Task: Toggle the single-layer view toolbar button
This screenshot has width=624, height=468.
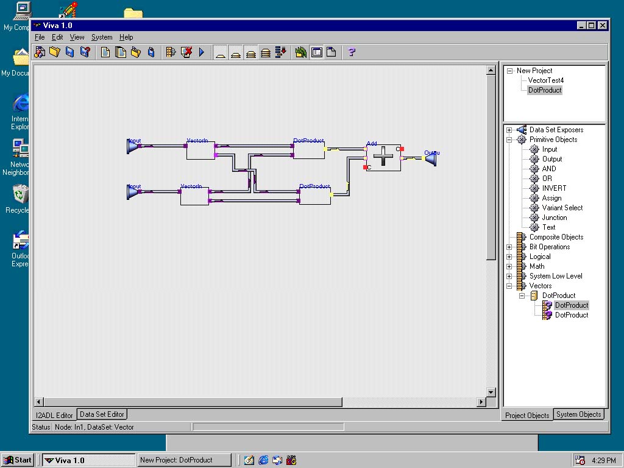Action: pos(221,52)
